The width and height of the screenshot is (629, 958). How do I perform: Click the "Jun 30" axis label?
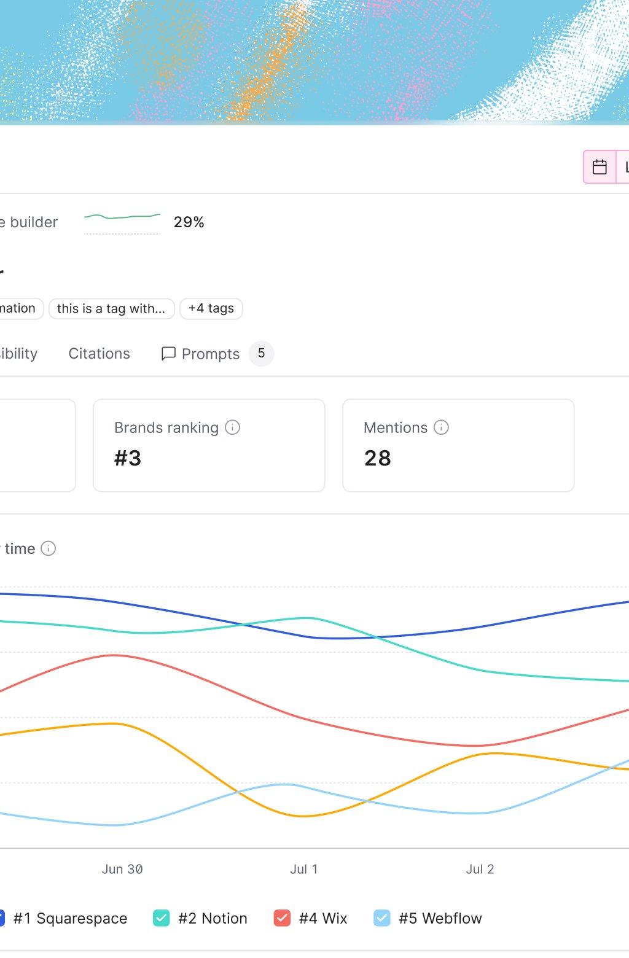coord(122,869)
